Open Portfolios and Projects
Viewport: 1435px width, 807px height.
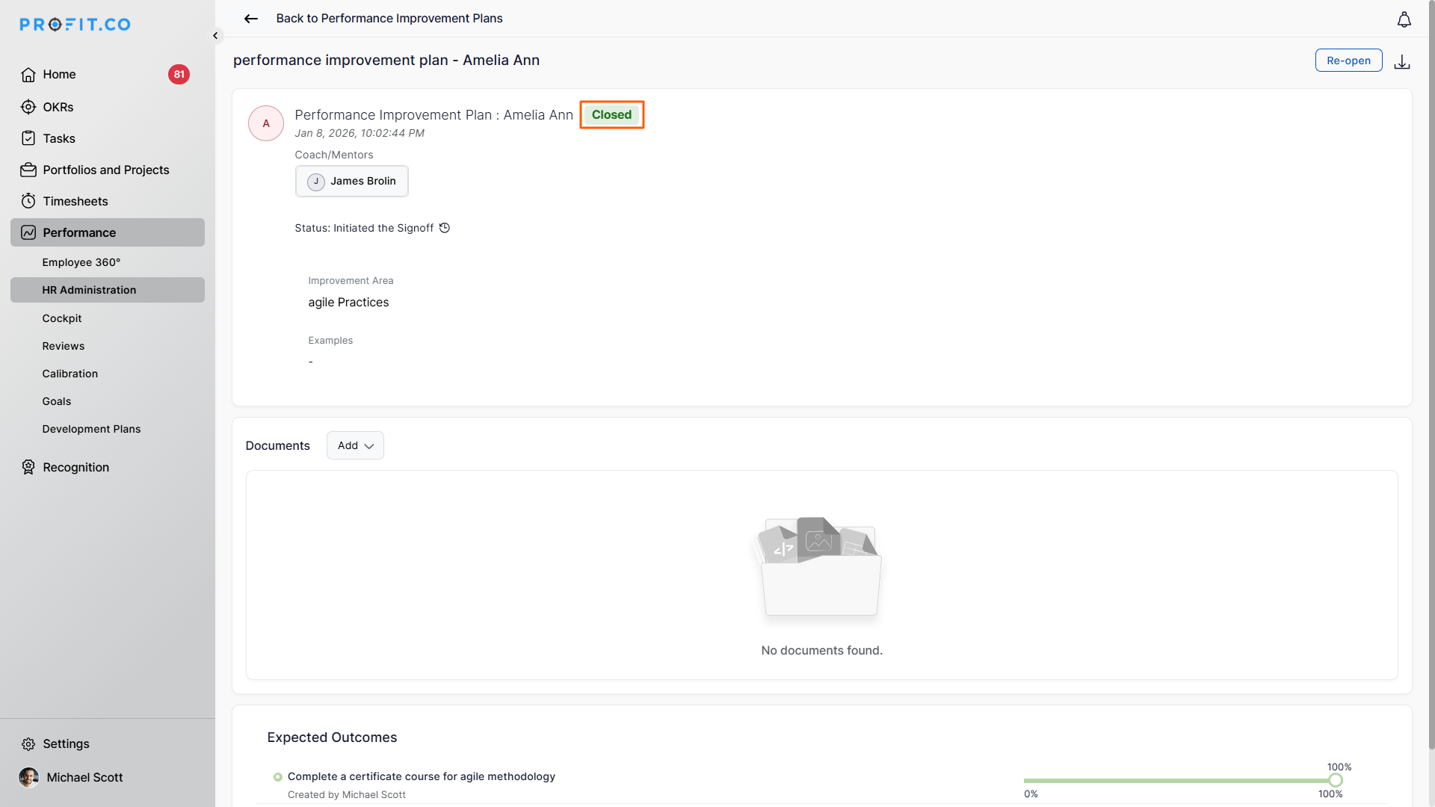tap(105, 170)
